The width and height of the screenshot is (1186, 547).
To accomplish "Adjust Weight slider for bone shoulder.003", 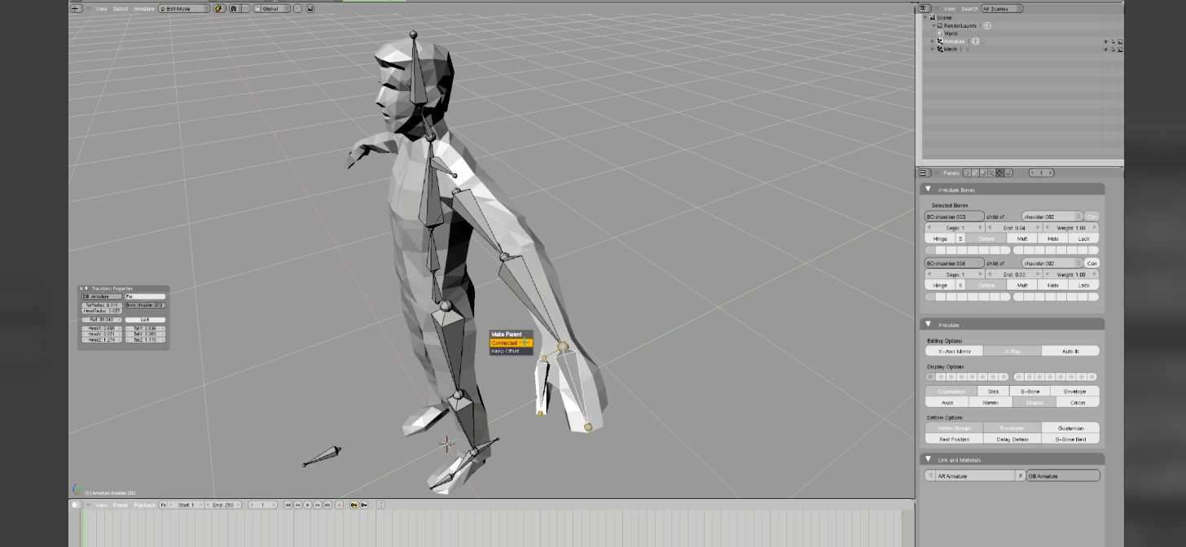I will coord(1070,228).
